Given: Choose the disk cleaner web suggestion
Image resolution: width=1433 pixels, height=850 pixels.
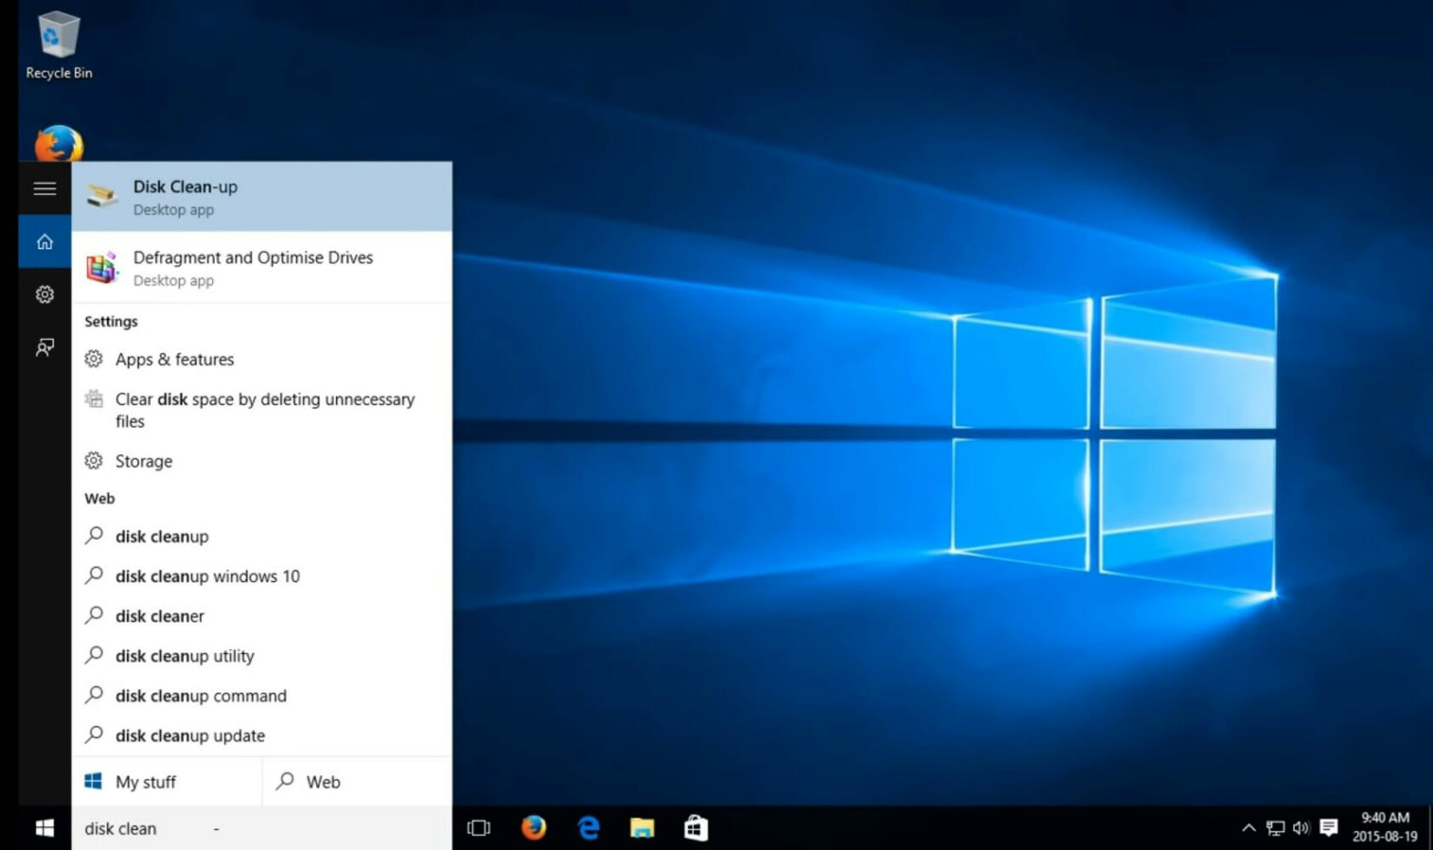Looking at the screenshot, I should (160, 617).
